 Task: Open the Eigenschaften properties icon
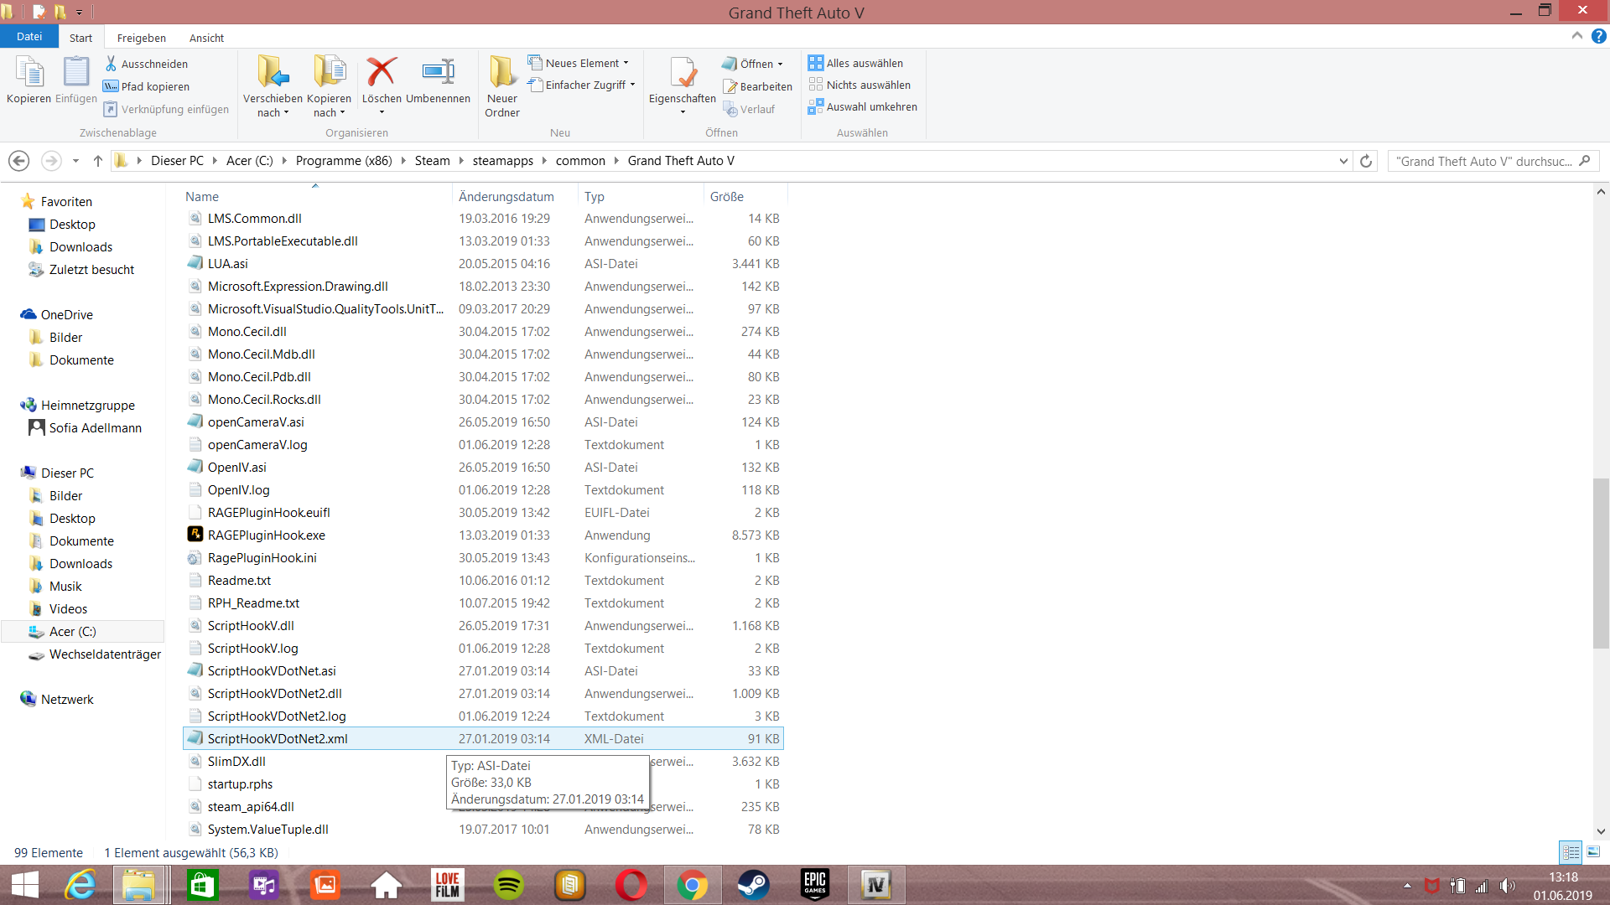[683, 73]
